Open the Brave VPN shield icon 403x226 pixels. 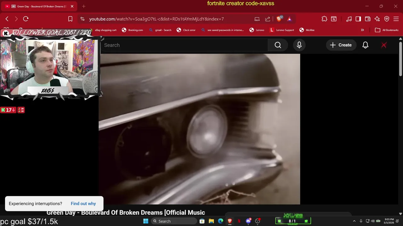[387, 19]
